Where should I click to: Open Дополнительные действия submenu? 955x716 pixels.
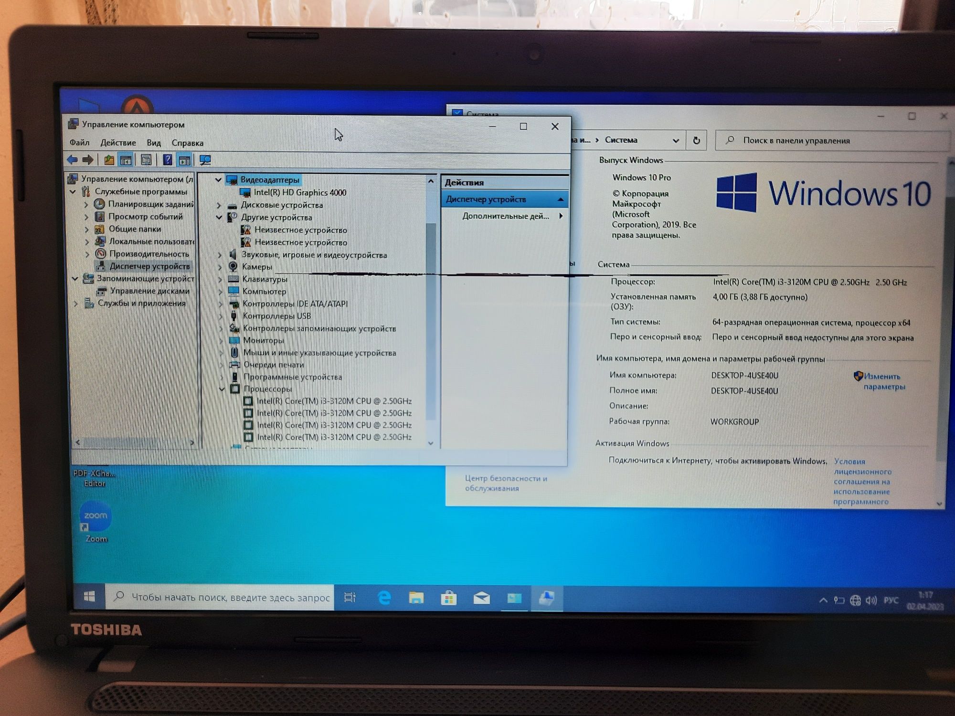point(506,216)
